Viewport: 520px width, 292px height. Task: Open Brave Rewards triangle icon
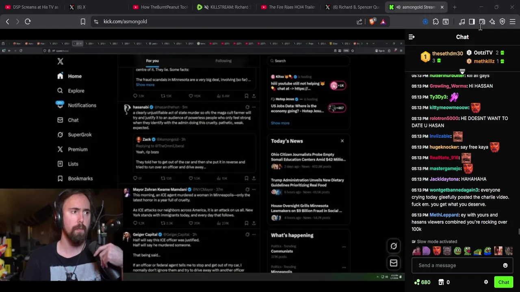[x=383, y=21]
